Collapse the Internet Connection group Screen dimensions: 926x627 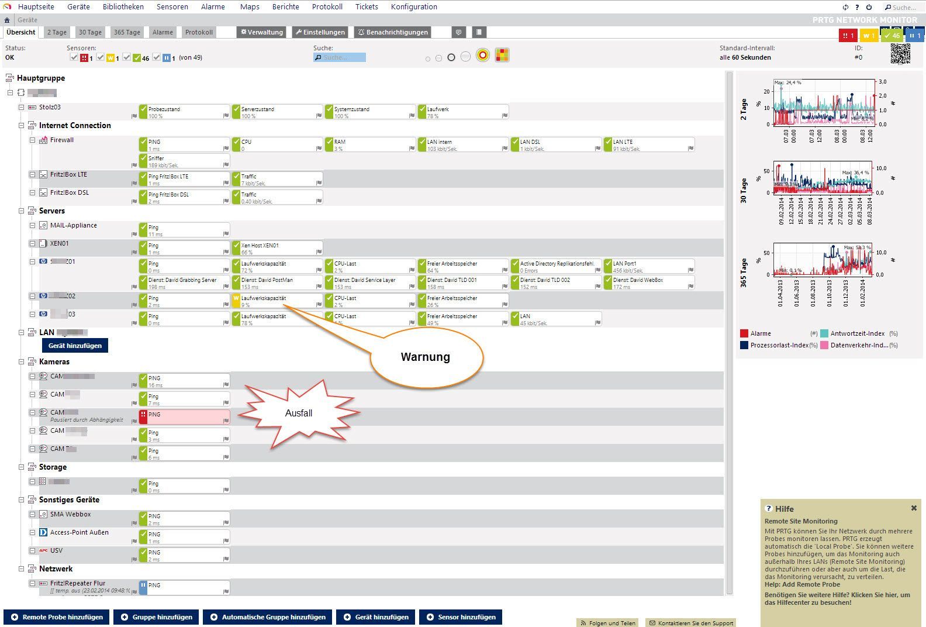click(x=22, y=126)
